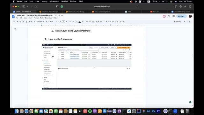Toggle Italic formatting
Viewport: 204px width, 115px height.
tap(73, 22)
